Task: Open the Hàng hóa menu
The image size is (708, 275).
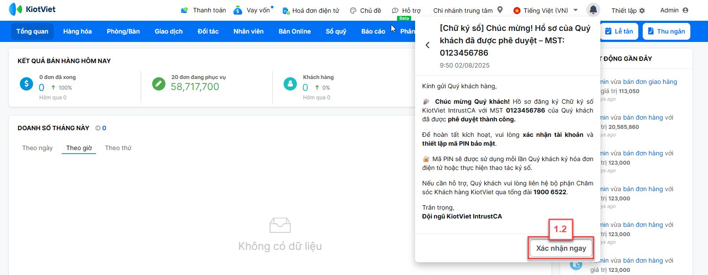Action: pyautogui.click(x=77, y=31)
